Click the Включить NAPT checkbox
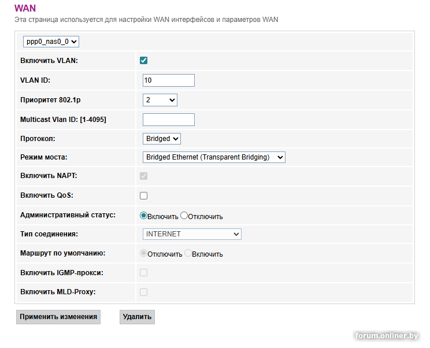Viewport: 430px width, 348px height. (x=144, y=176)
